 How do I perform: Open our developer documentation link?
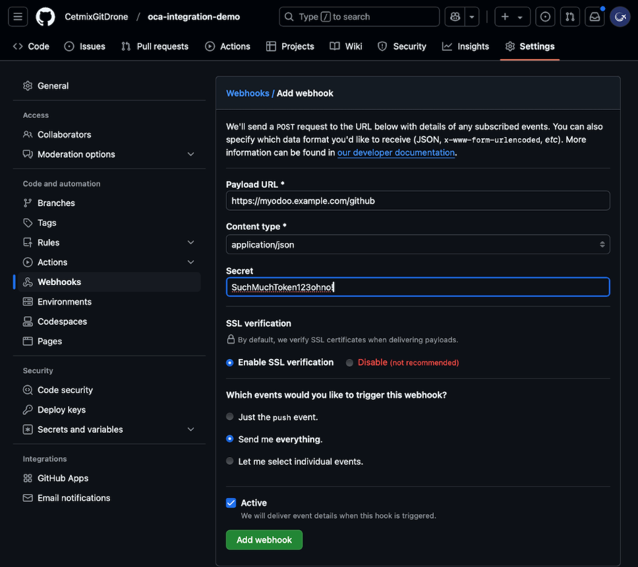tap(395, 153)
